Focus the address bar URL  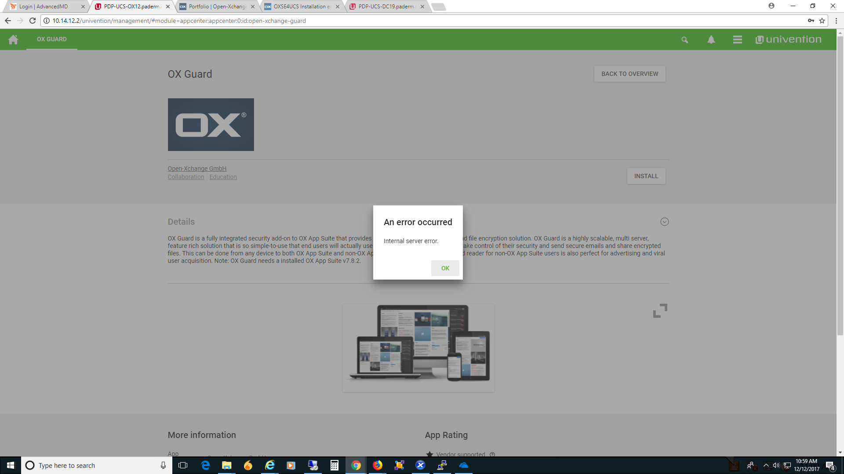click(x=179, y=21)
